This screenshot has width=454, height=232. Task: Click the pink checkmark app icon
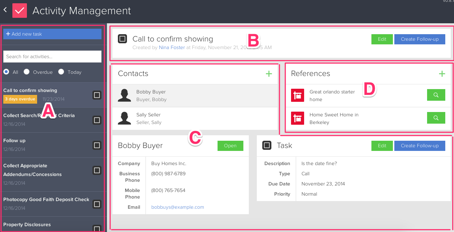(20, 10)
